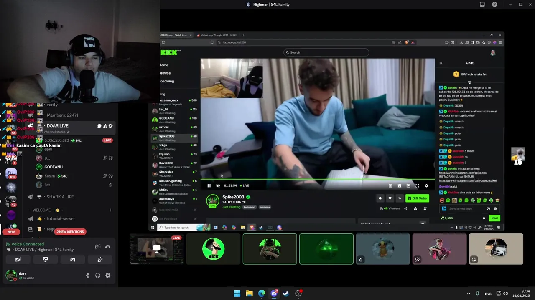The image size is (535, 300).
Task: Select the server icon with 43 badge
Action: [x=11, y=201]
